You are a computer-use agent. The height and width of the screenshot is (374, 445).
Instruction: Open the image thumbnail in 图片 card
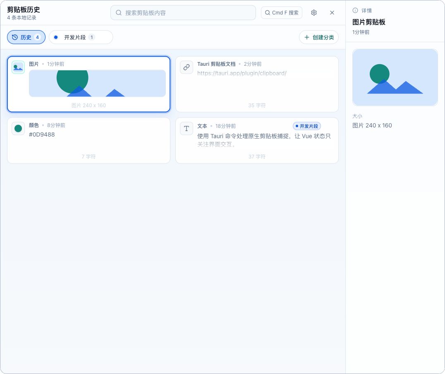tap(97, 83)
